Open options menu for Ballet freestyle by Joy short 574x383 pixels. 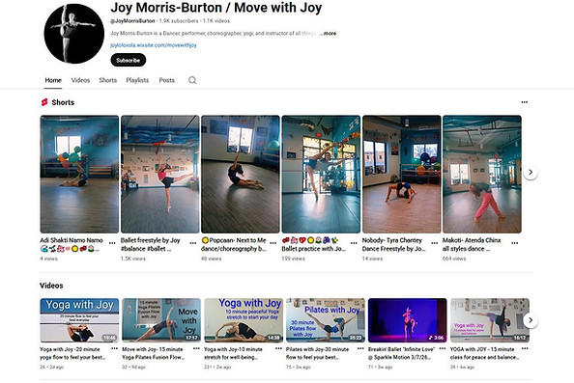[x=193, y=243]
